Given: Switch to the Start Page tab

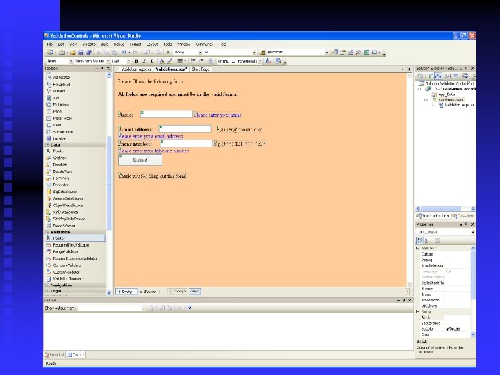Looking at the screenshot, I should (201, 69).
